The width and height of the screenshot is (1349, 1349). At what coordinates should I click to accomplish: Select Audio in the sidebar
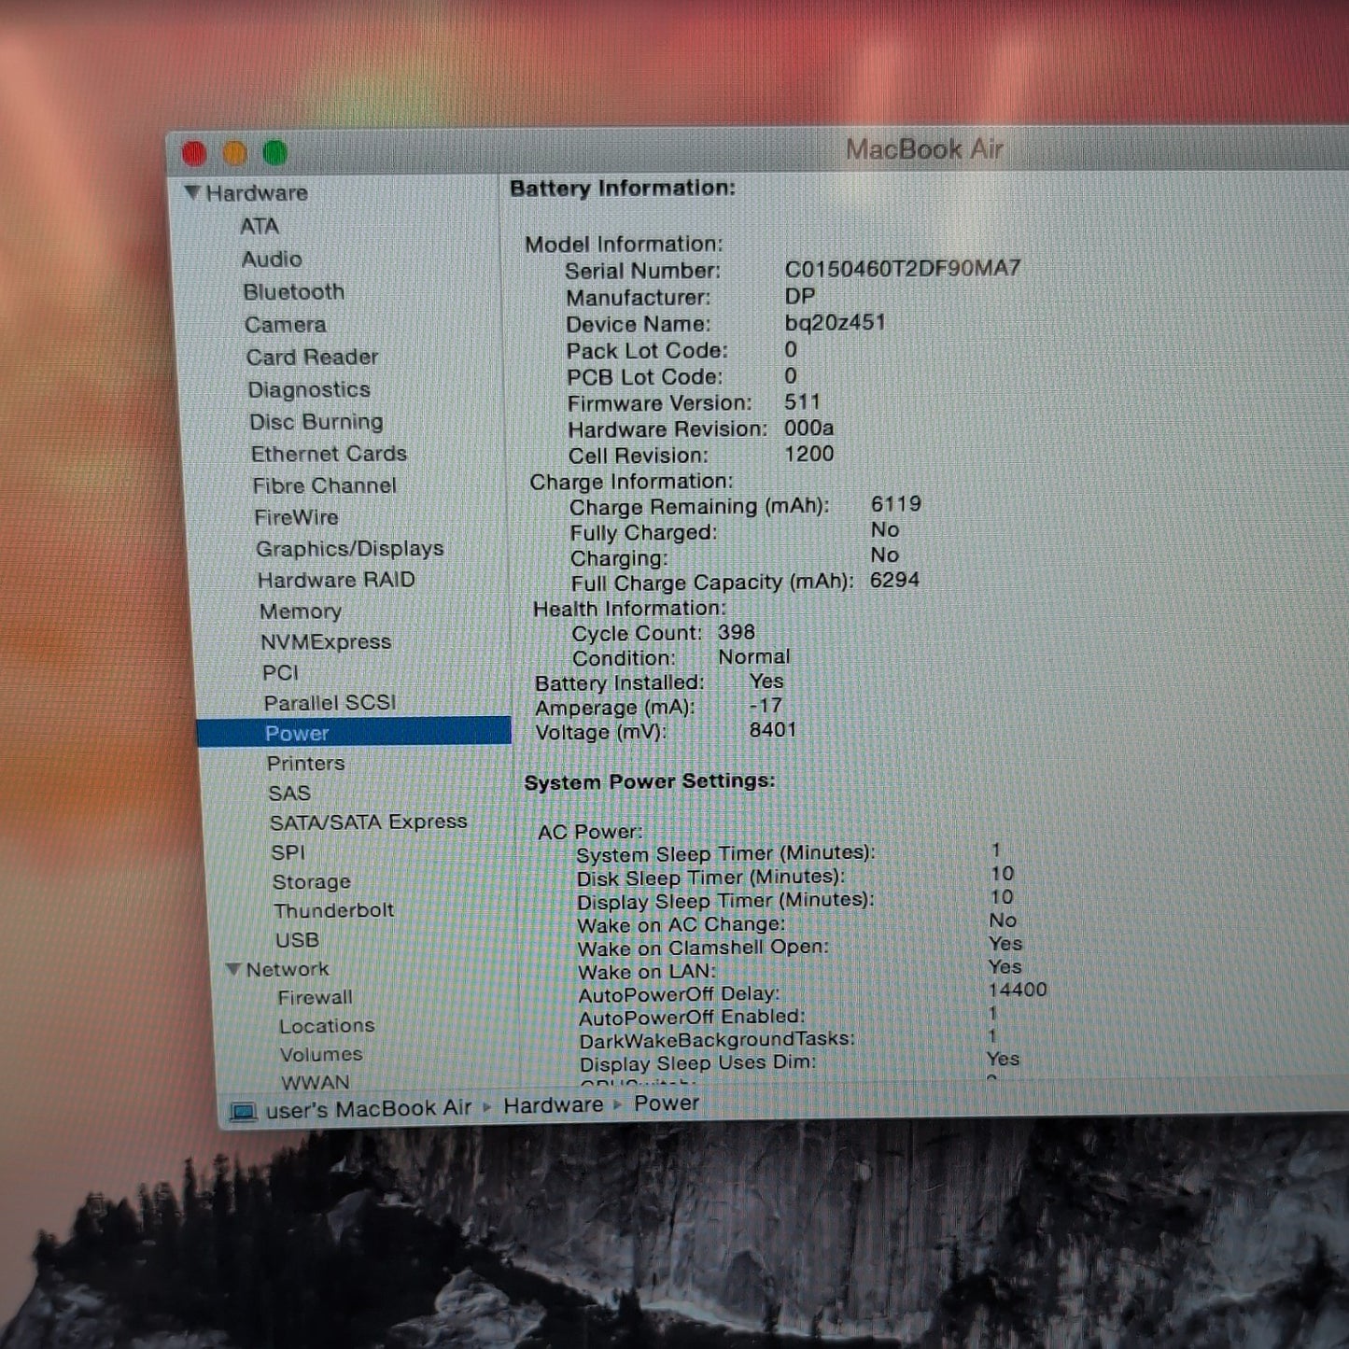tap(272, 260)
